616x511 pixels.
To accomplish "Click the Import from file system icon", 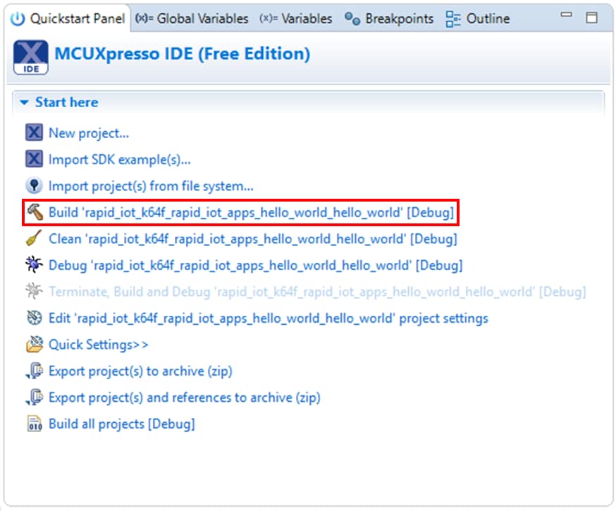I will point(34,186).
